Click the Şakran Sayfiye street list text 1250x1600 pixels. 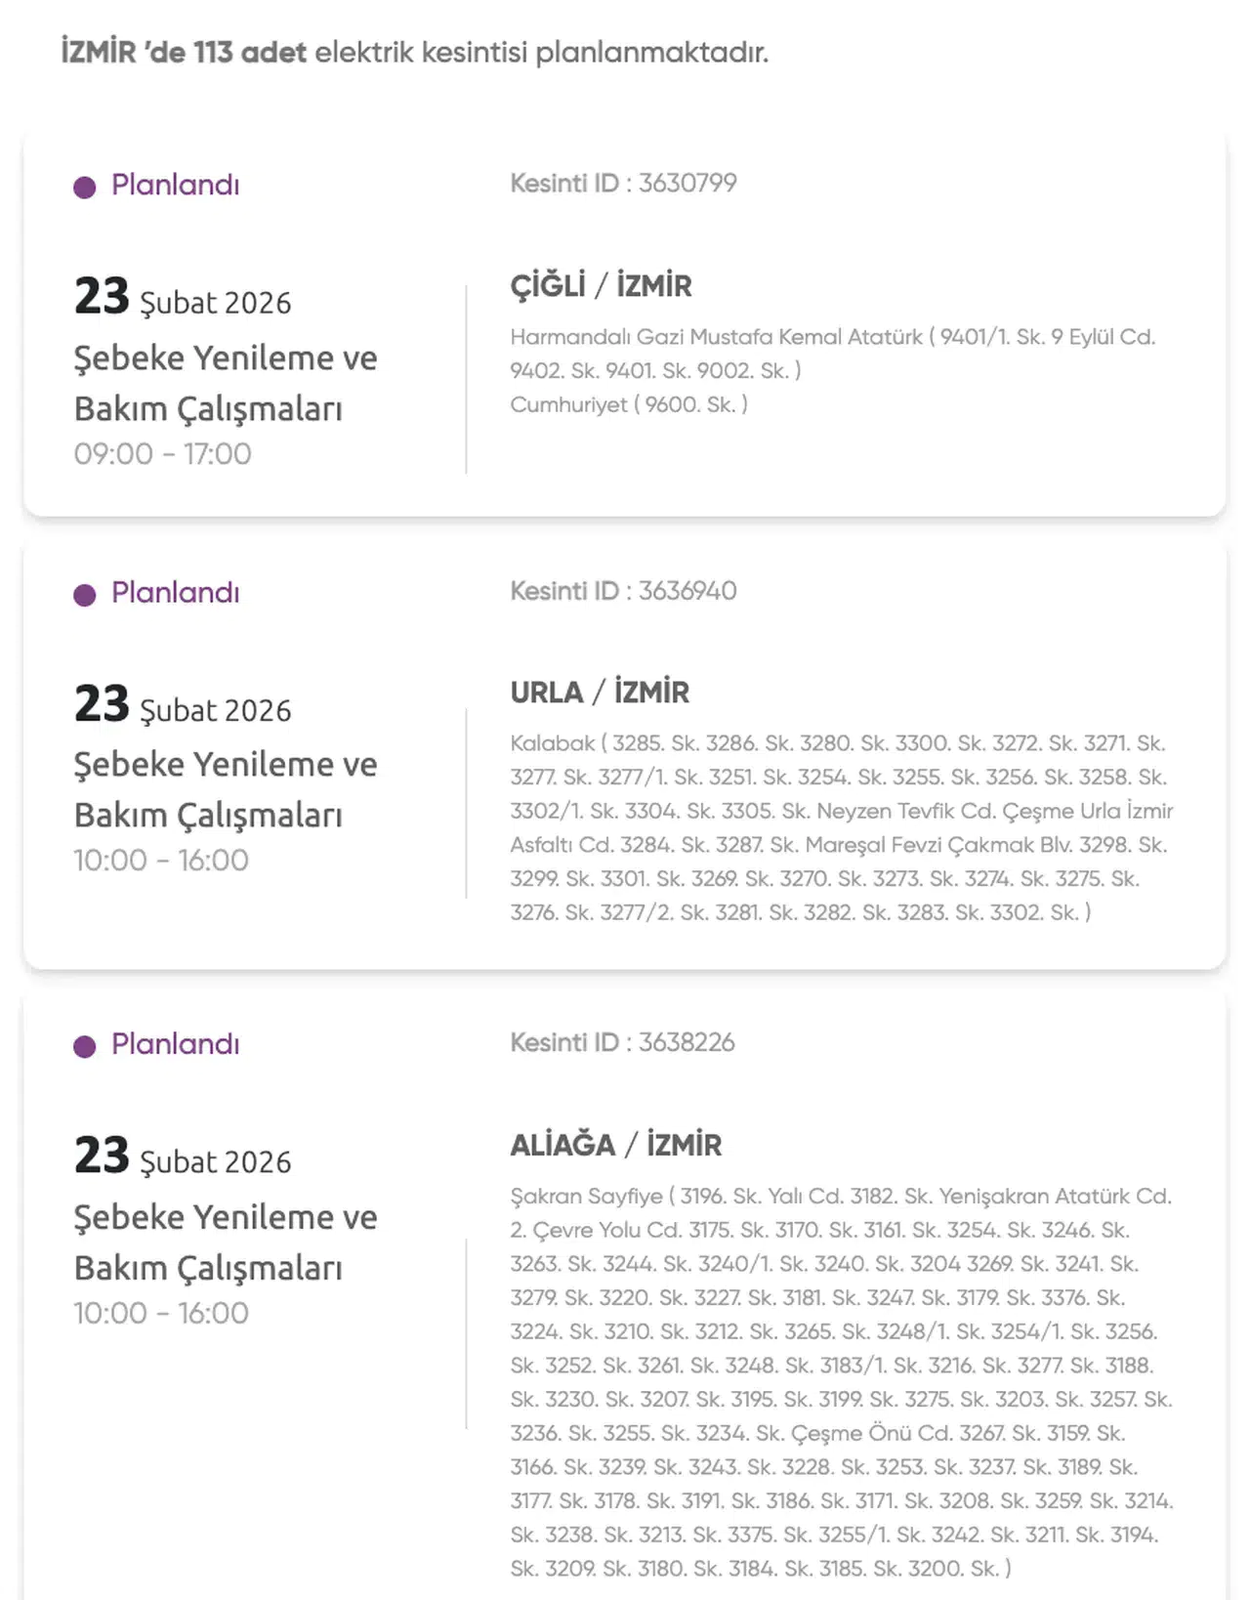pyautogui.click(x=842, y=1382)
